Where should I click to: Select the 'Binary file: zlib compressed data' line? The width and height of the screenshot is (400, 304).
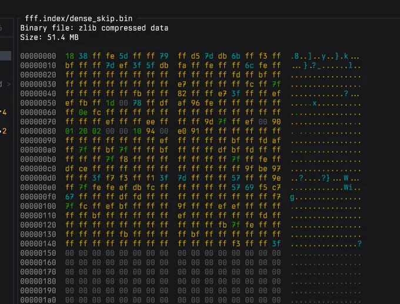[94, 28]
